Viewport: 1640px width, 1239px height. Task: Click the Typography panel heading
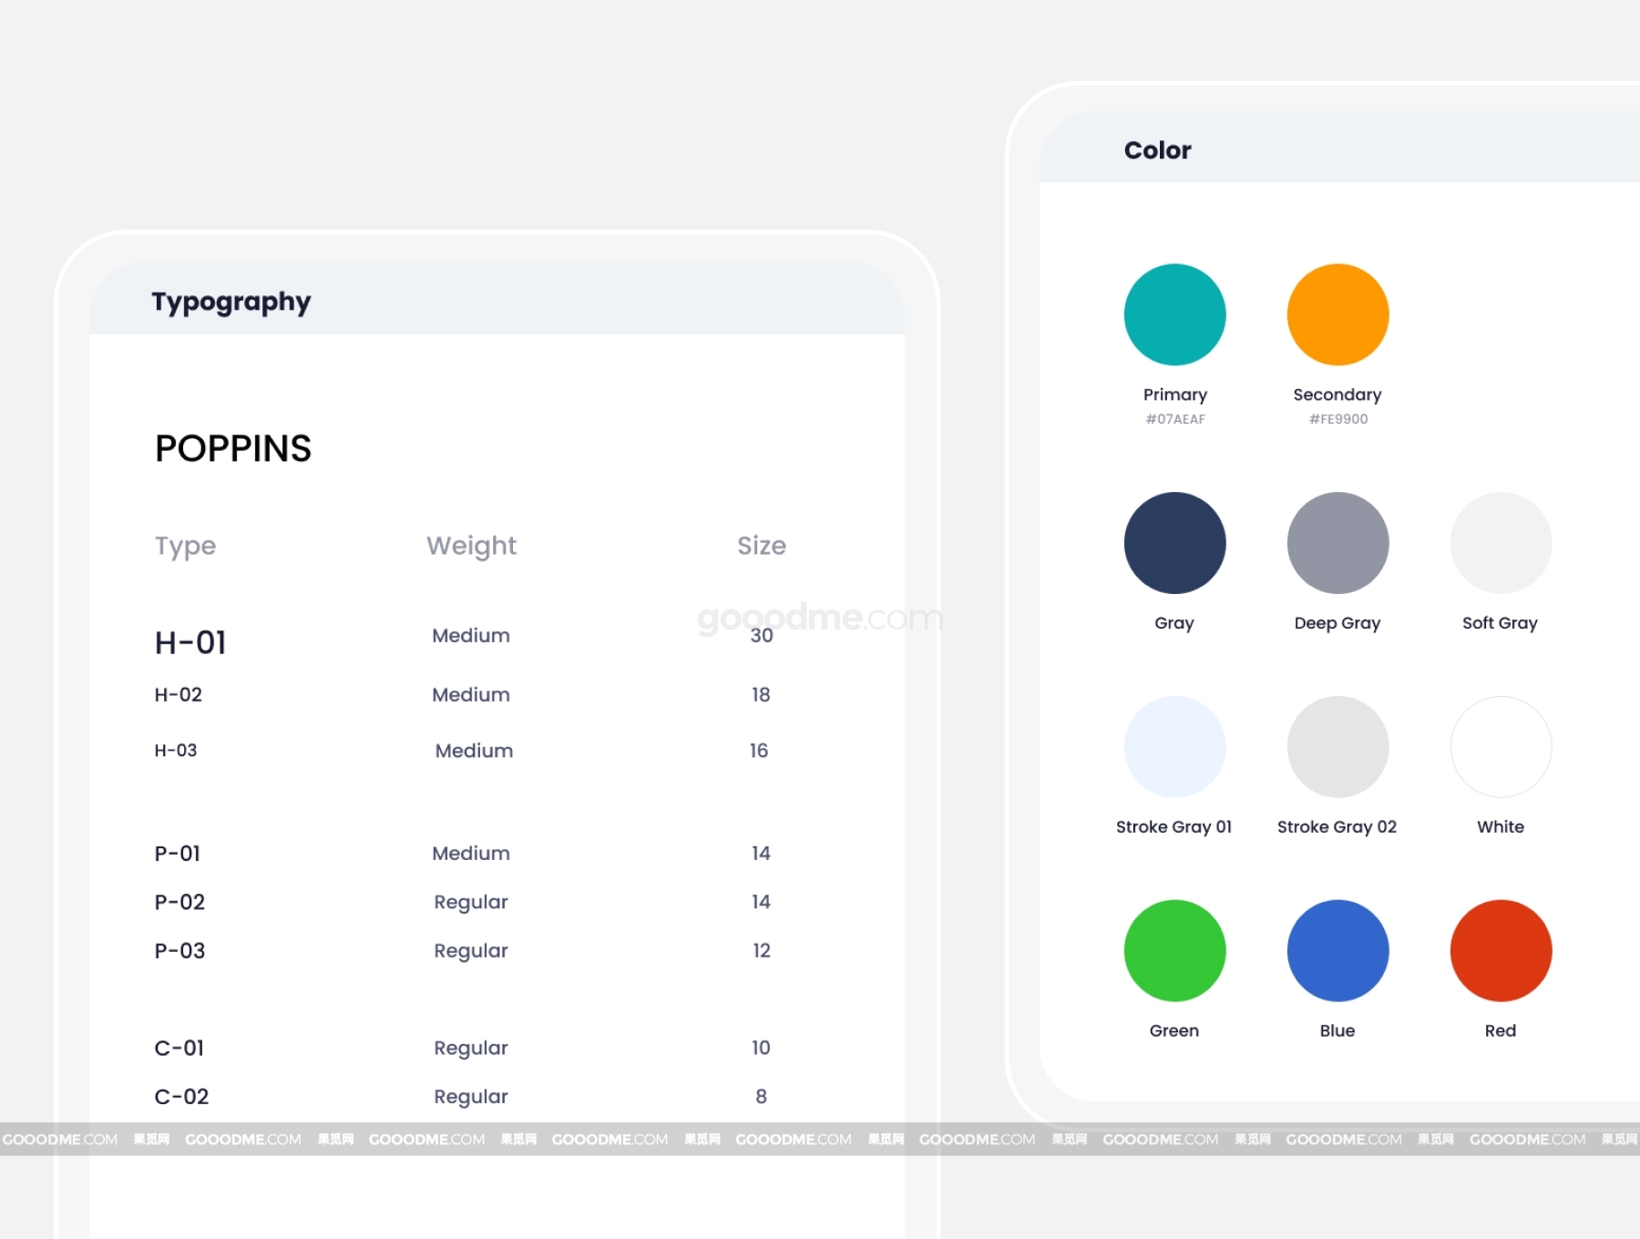[x=231, y=302]
